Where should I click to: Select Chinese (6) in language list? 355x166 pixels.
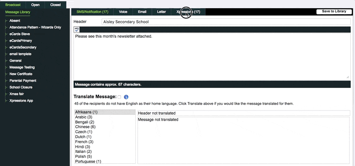105,127
